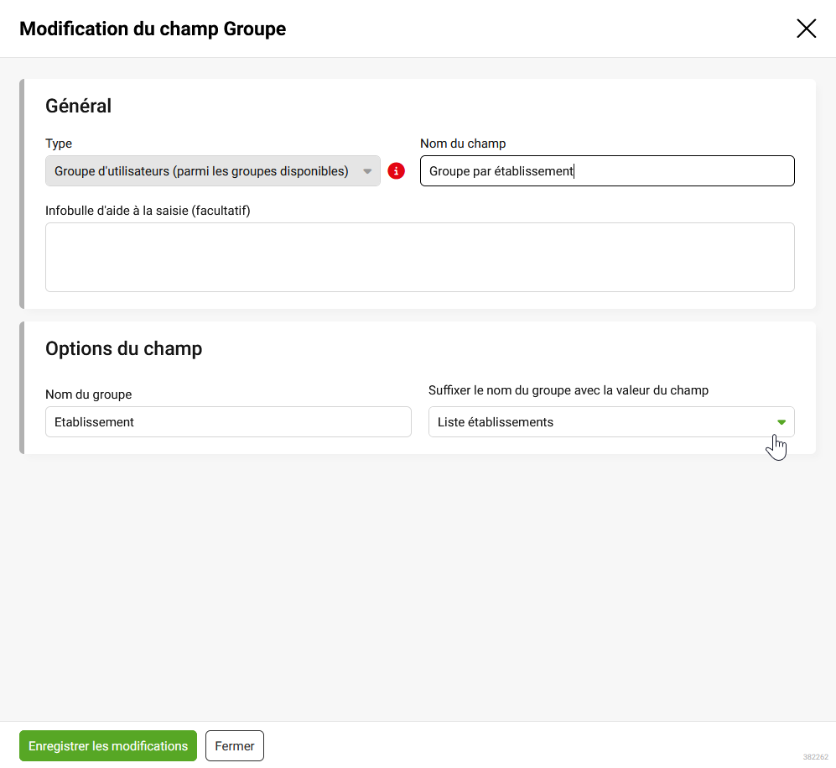Click the Infobulle d'aide à la saisie label

pyautogui.click(x=148, y=211)
